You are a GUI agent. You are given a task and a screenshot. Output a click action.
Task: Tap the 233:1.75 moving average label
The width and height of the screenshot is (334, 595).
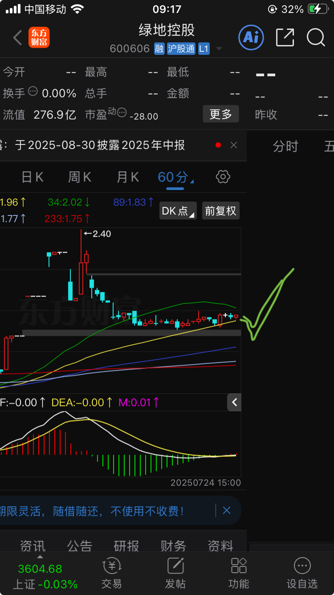pos(68,219)
